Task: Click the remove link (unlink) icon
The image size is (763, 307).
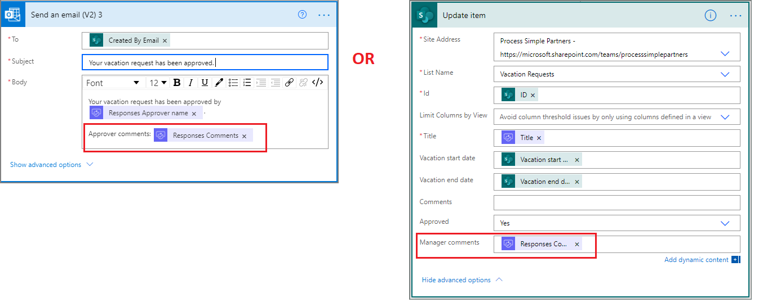Action: click(x=303, y=83)
